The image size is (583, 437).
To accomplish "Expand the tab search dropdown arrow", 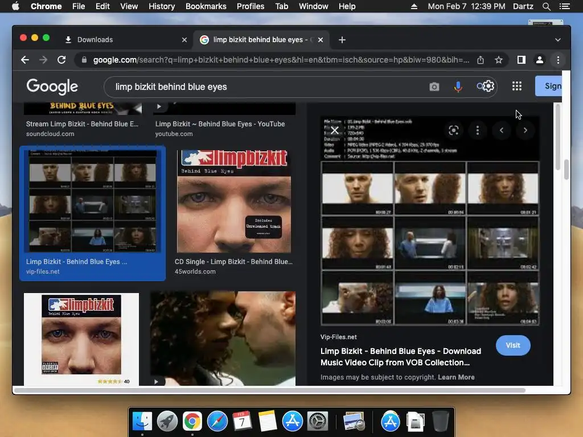I will coord(558,40).
